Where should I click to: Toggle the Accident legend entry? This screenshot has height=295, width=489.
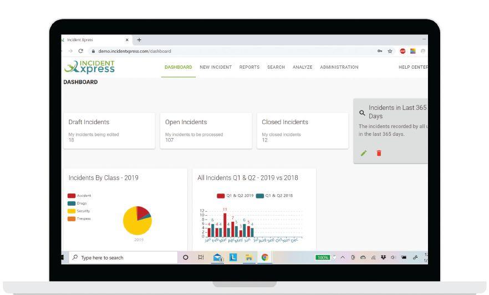pyautogui.click(x=79, y=196)
